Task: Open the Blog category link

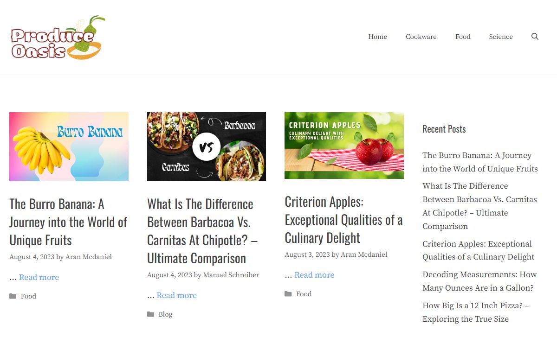Action: pyautogui.click(x=165, y=314)
